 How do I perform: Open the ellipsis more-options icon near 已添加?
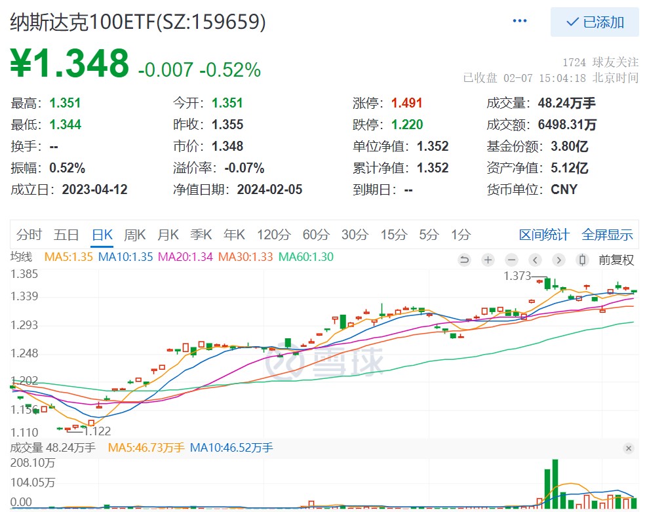pos(520,20)
